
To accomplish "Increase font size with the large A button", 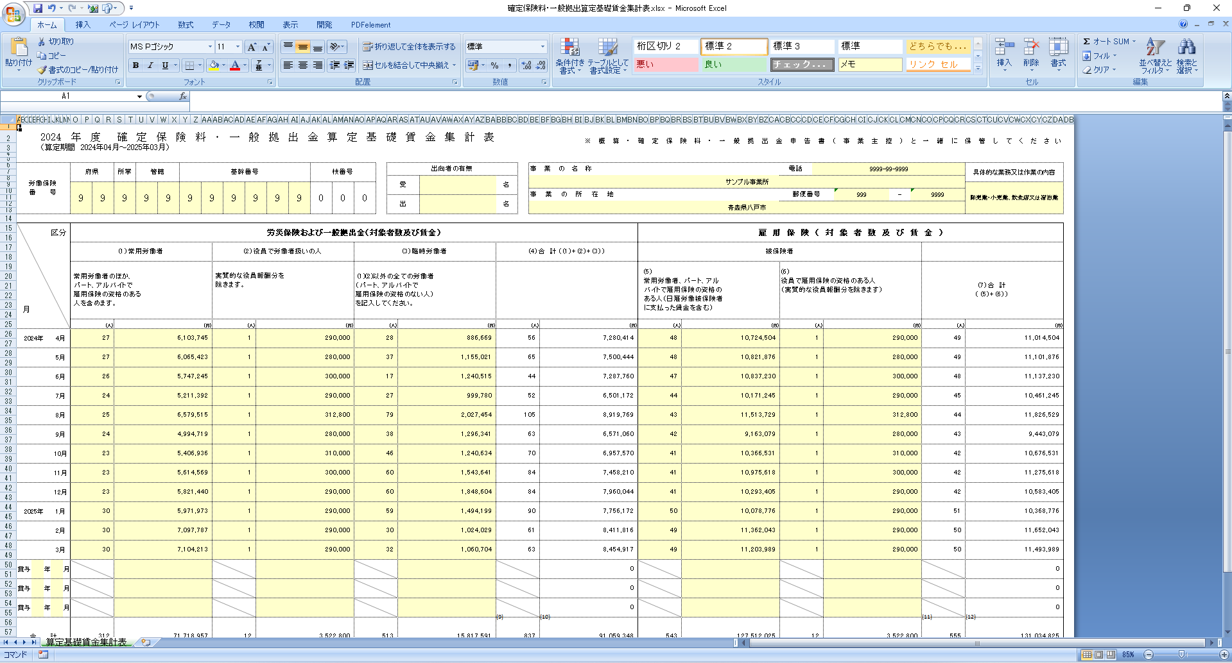I will pos(252,47).
